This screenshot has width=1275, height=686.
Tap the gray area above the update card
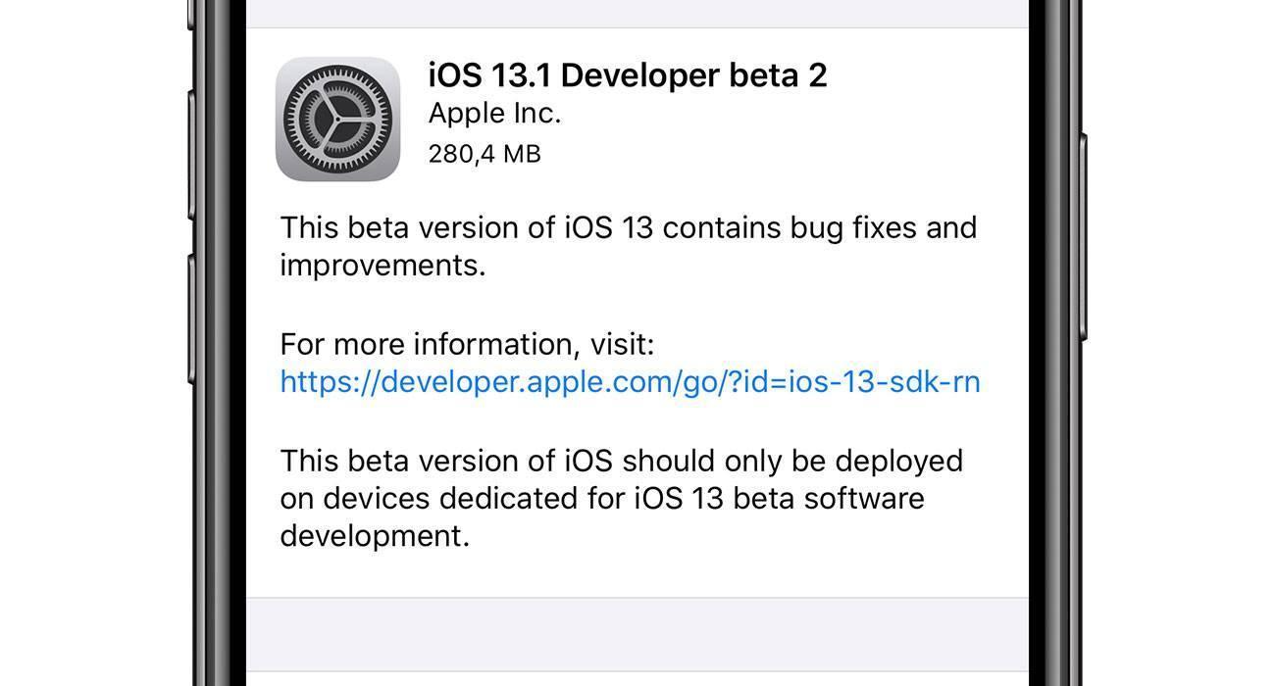point(637,14)
